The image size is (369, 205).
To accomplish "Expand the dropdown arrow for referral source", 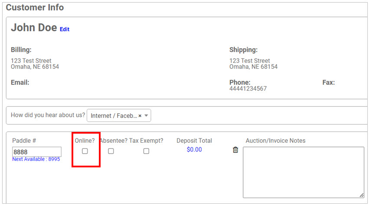I will tap(147, 116).
